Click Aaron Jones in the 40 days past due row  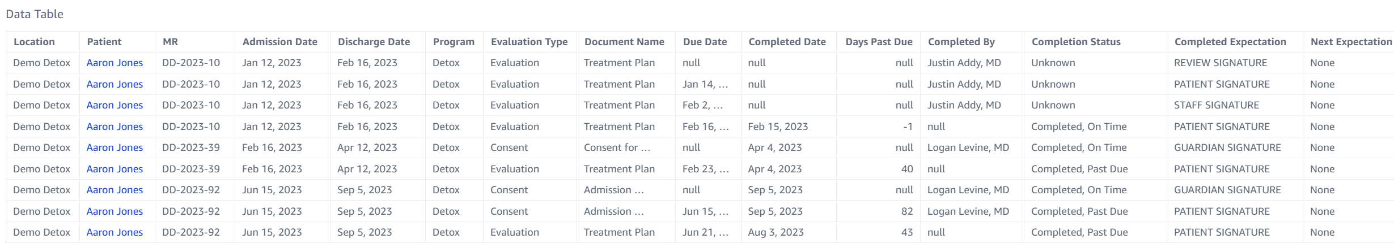(x=115, y=169)
